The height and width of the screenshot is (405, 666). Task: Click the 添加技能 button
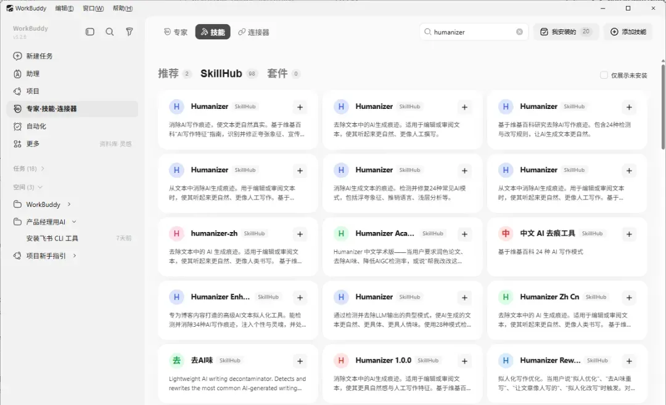pyautogui.click(x=628, y=32)
